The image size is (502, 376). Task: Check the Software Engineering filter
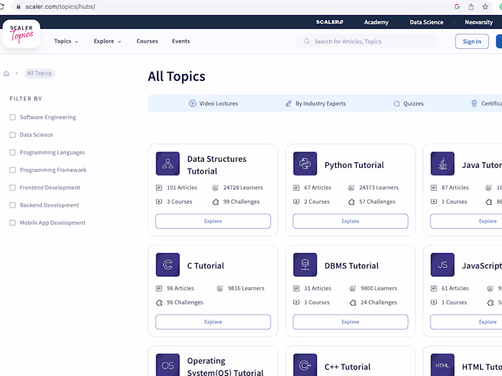tap(13, 117)
